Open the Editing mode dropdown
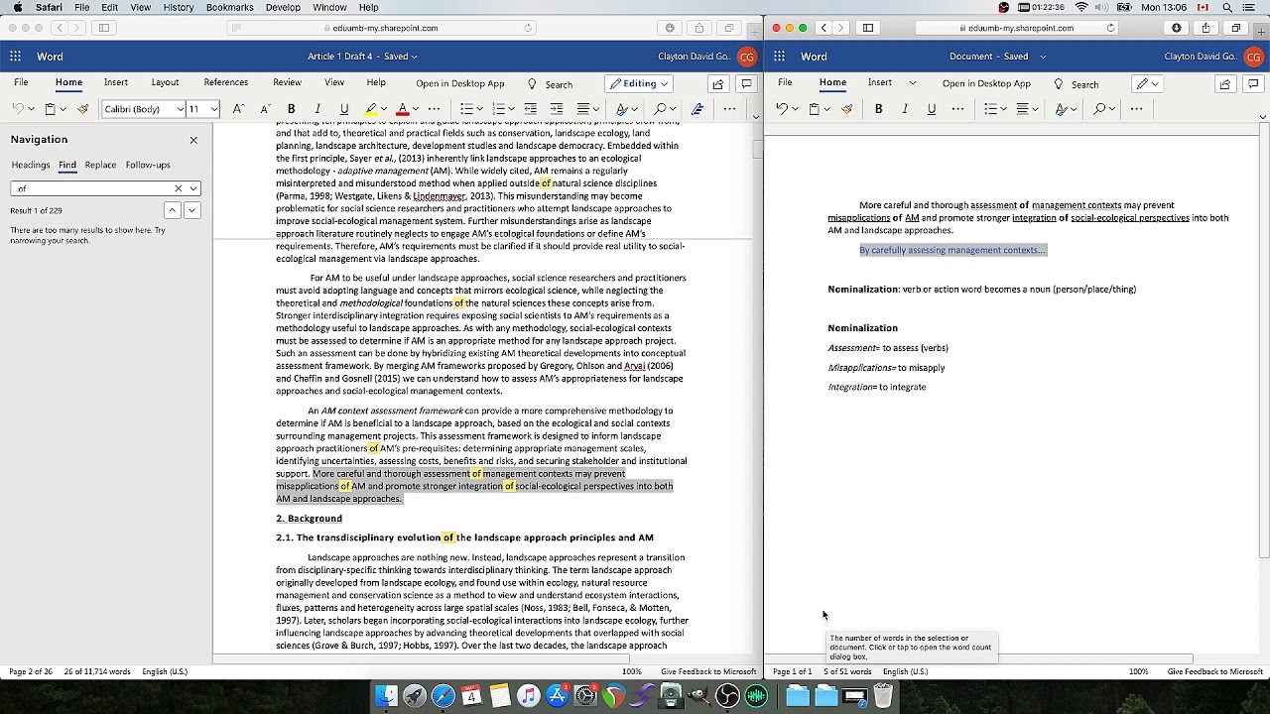The height and width of the screenshot is (714, 1270). point(639,83)
